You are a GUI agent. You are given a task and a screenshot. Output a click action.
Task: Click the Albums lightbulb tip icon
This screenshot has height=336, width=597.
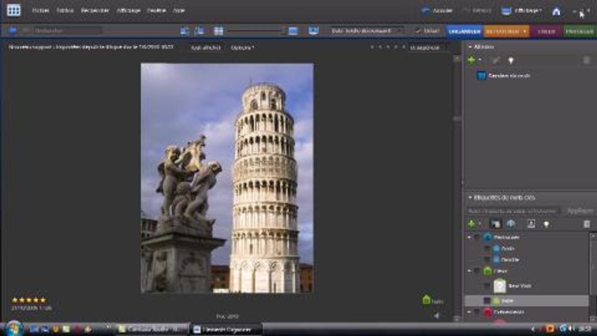(511, 60)
